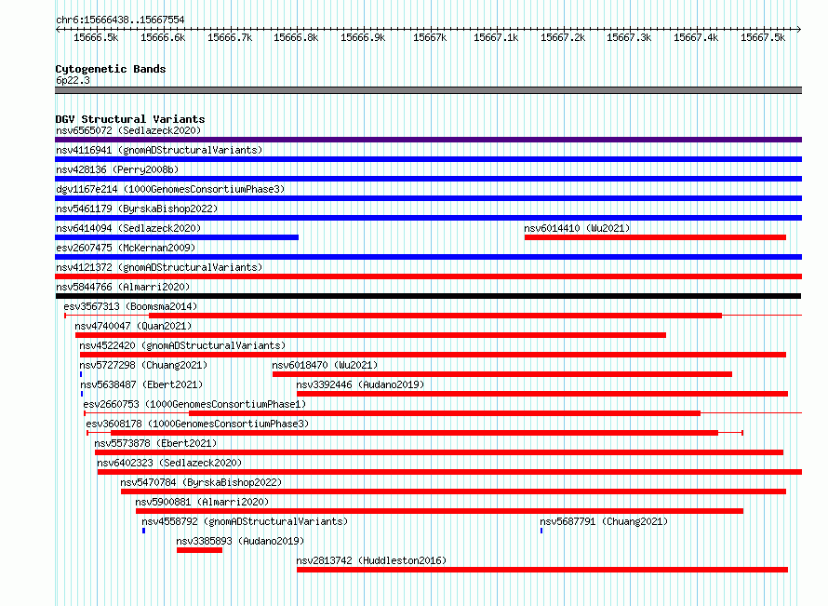Open the nsv6402323 (Sedlazeck2020) label

pos(169,463)
